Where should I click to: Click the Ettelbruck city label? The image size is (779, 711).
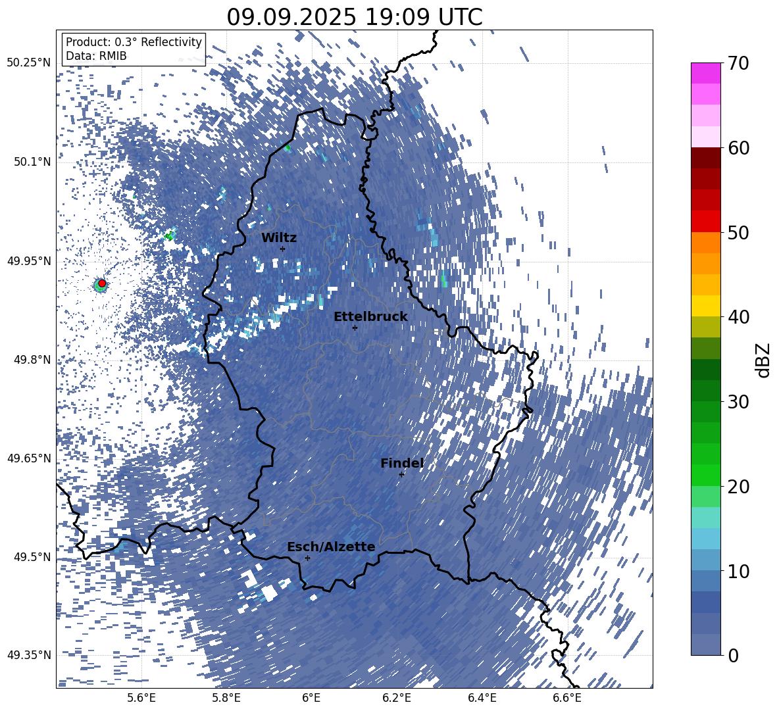coord(370,317)
